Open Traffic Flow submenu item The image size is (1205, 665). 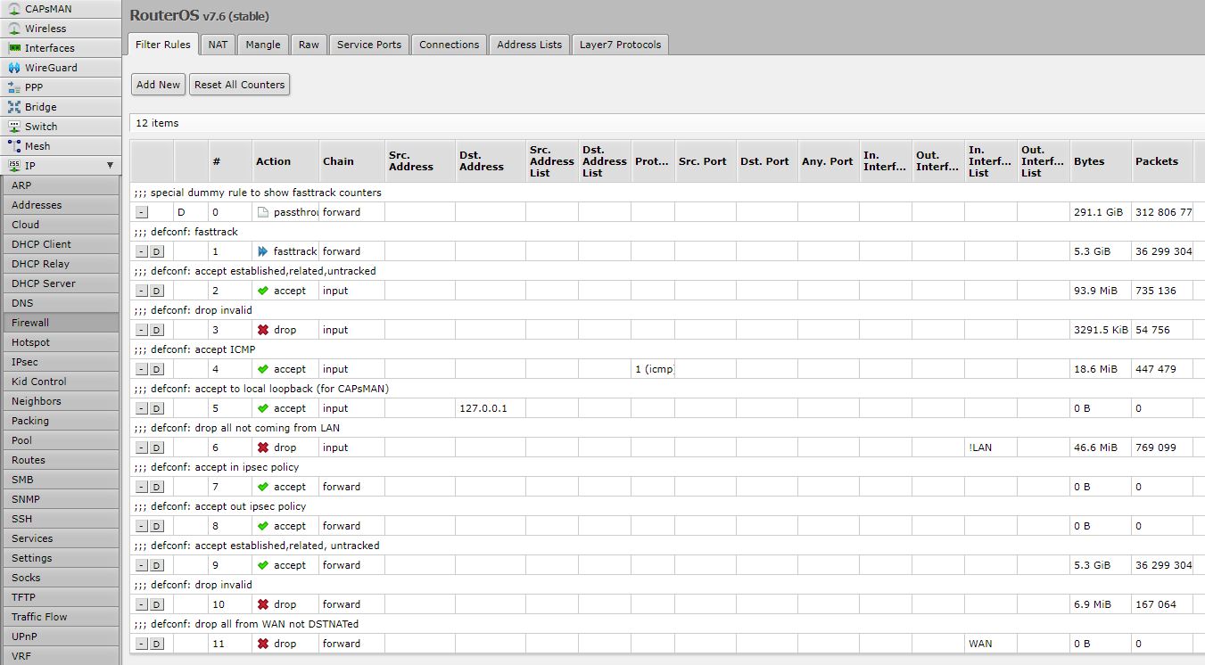(60, 617)
